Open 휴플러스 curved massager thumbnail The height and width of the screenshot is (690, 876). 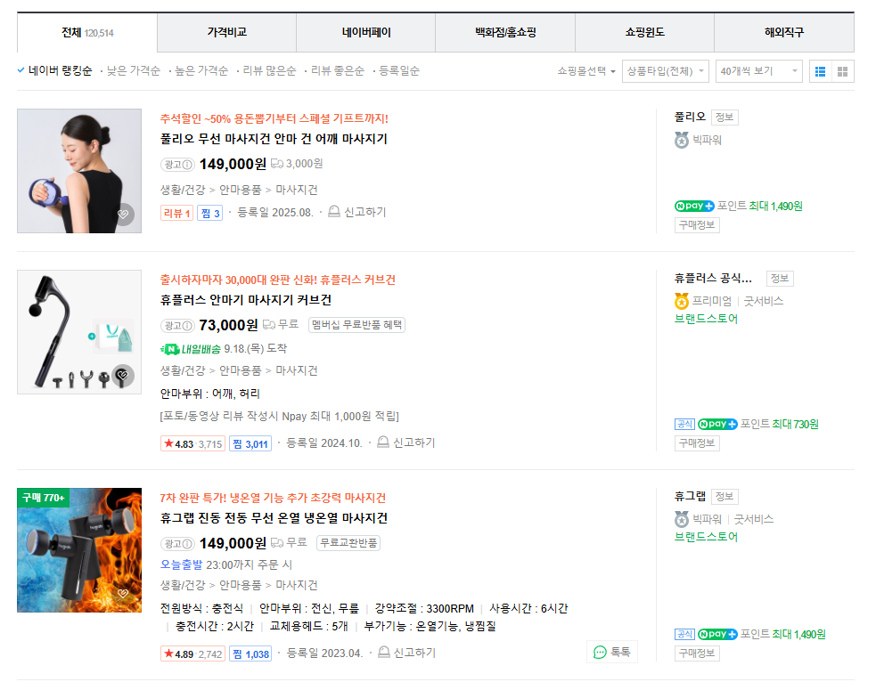click(x=79, y=332)
